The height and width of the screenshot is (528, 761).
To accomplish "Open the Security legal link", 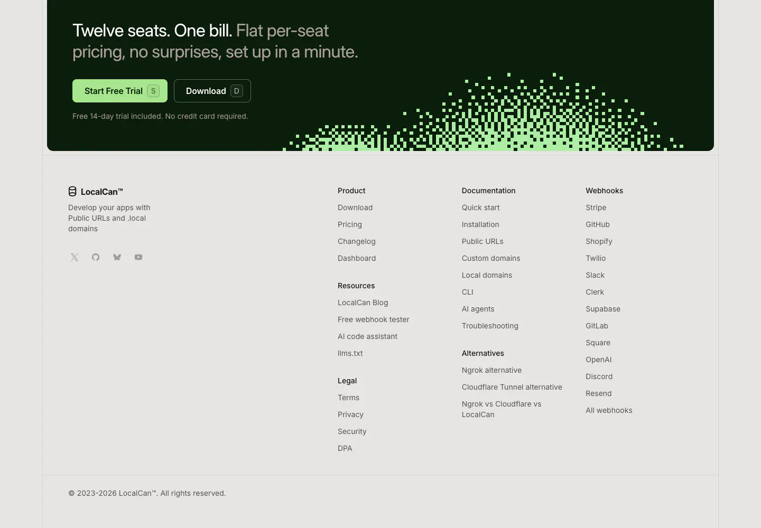I will coord(352,431).
